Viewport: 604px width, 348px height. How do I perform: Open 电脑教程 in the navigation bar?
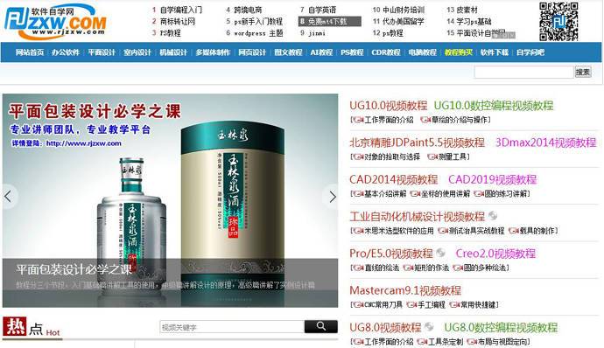pos(423,52)
